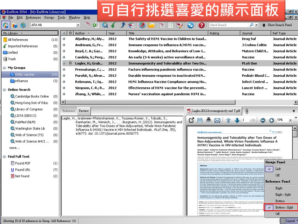Viewport: 298px width, 224px height.
Task: Turn Reference Panel Off
Action: click(x=281, y=214)
